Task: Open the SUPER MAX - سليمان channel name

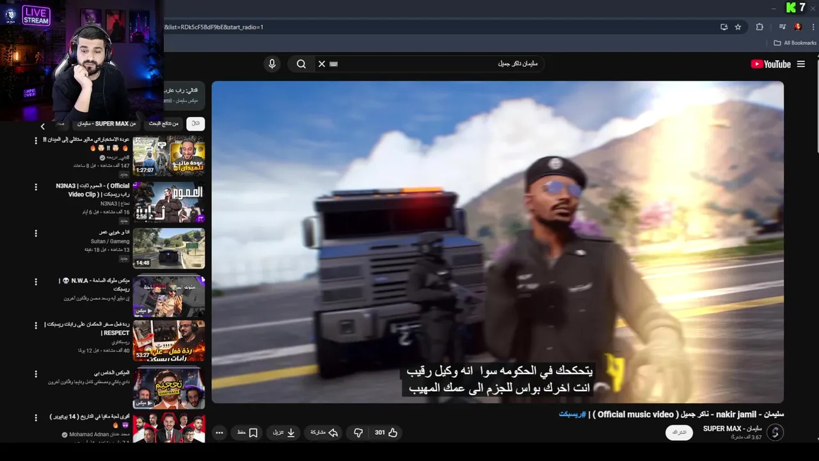Action: pos(732,428)
